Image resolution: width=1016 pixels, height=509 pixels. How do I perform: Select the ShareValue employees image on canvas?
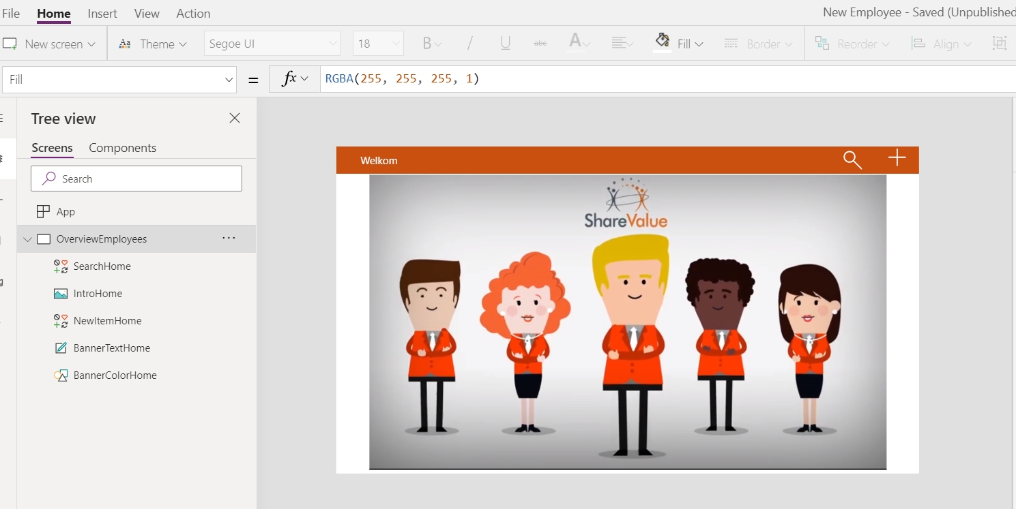pyautogui.click(x=628, y=322)
